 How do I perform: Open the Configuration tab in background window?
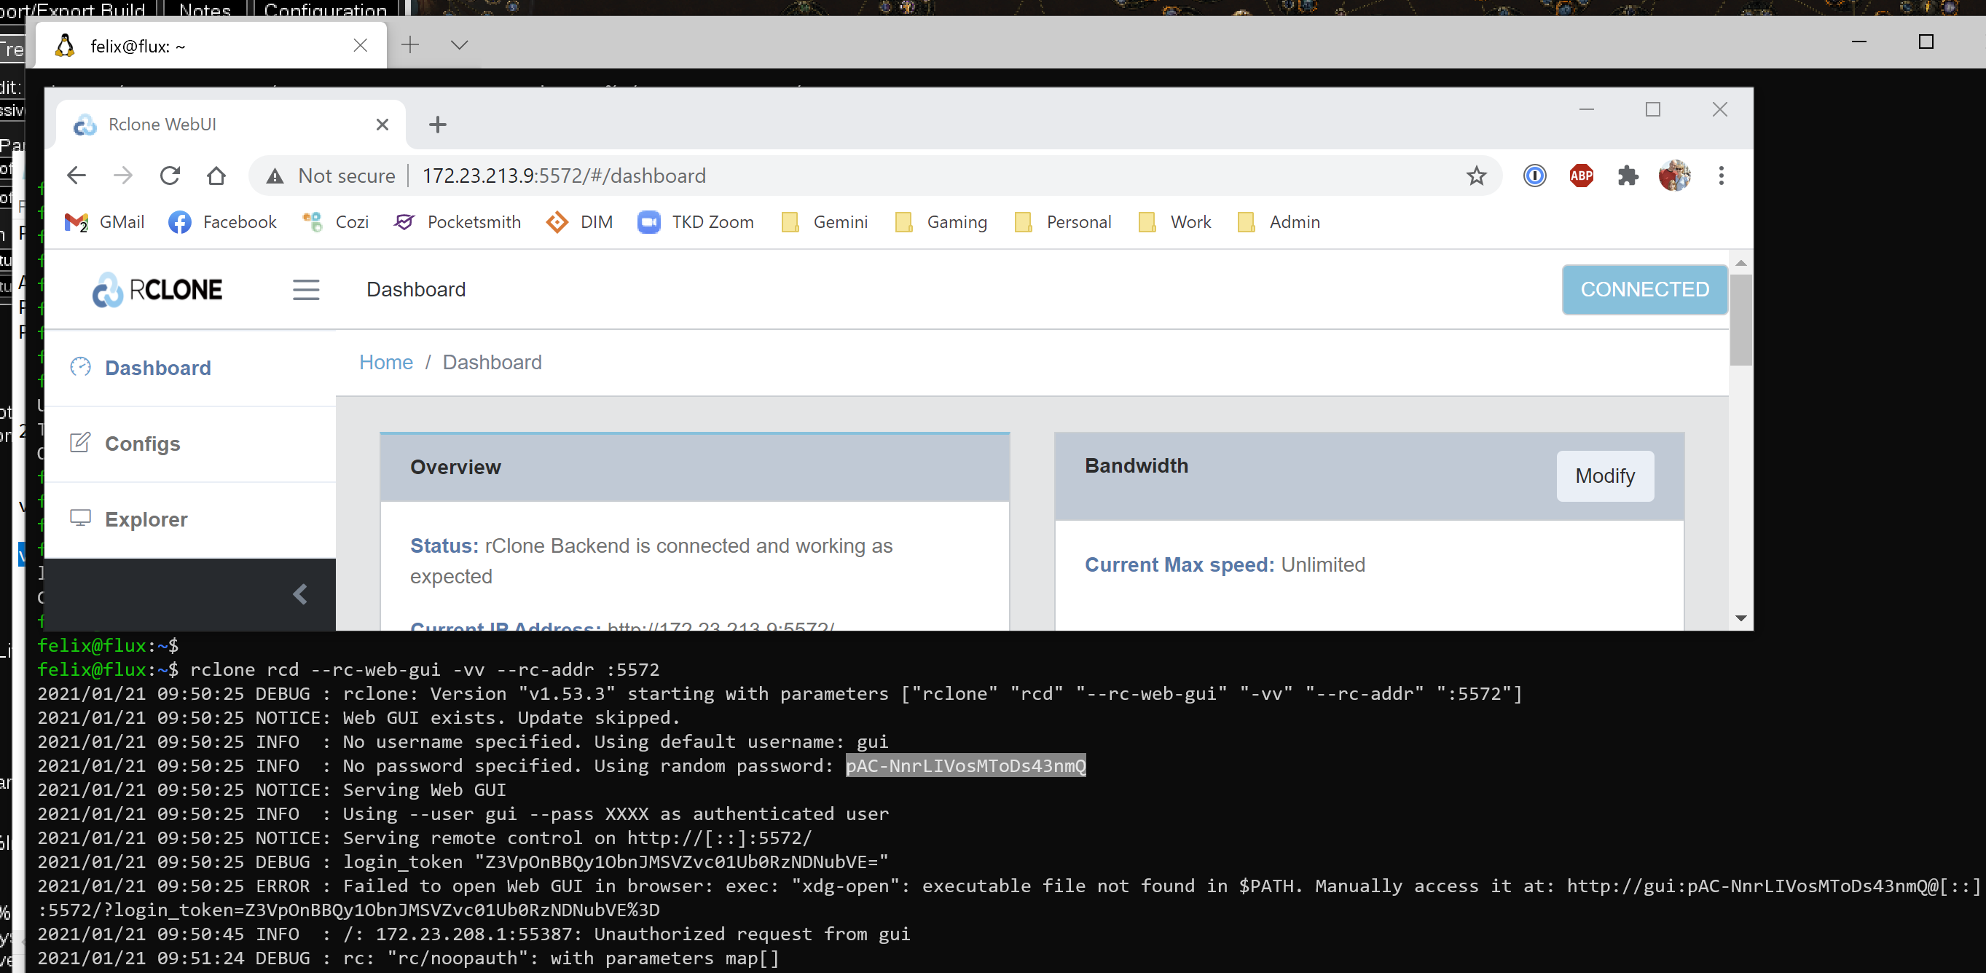[x=325, y=9]
